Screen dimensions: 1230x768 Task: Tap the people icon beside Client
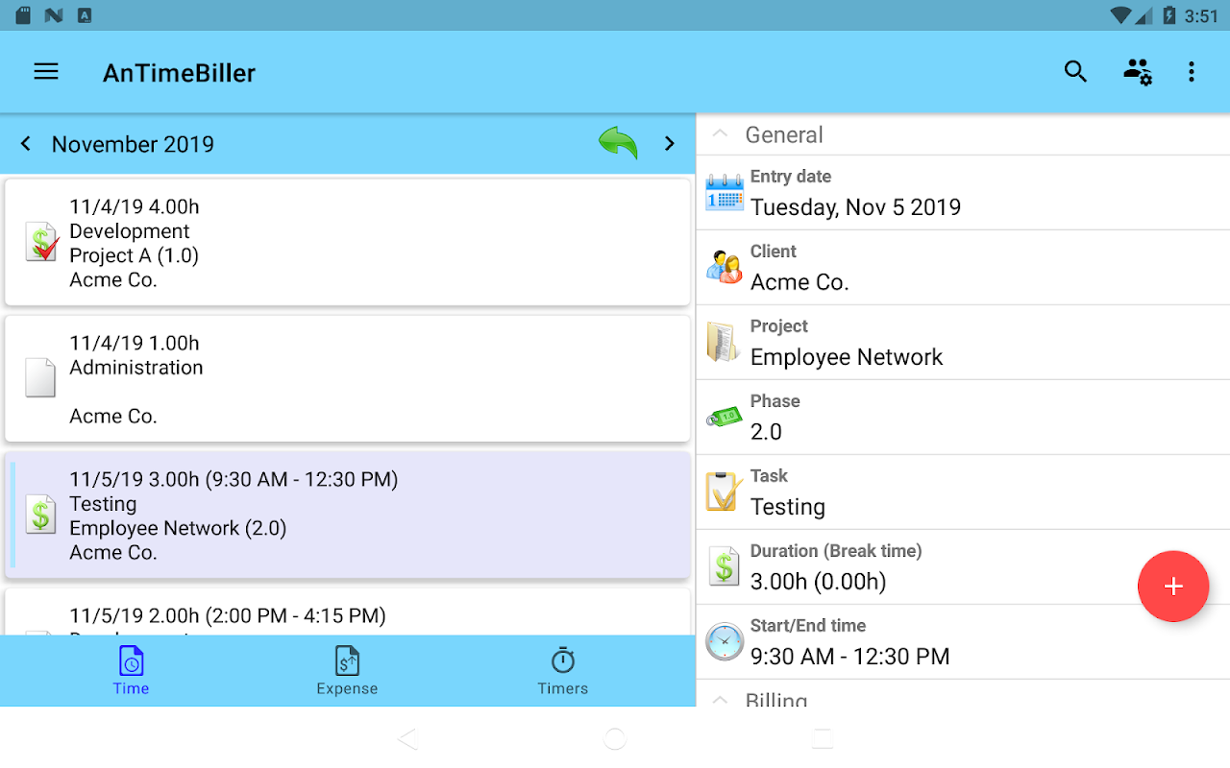pyautogui.click(x=725, y=267)
